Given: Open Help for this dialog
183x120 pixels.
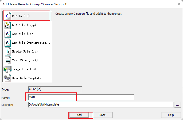Looking at the screenshot, I should tap(171, 115).
